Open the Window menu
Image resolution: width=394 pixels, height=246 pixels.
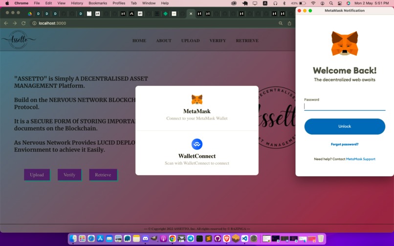(149, 3)
